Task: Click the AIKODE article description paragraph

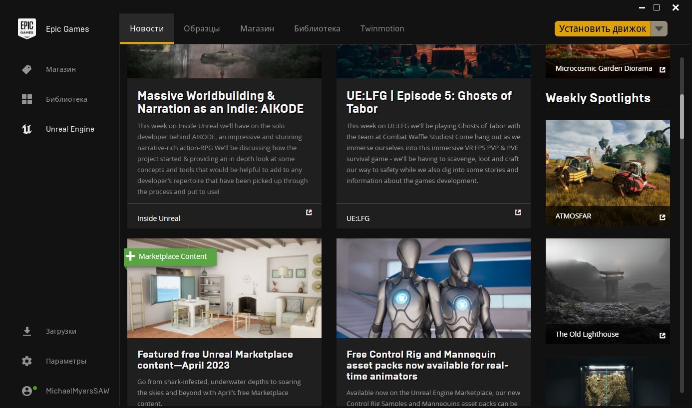Action: point(223,159)
